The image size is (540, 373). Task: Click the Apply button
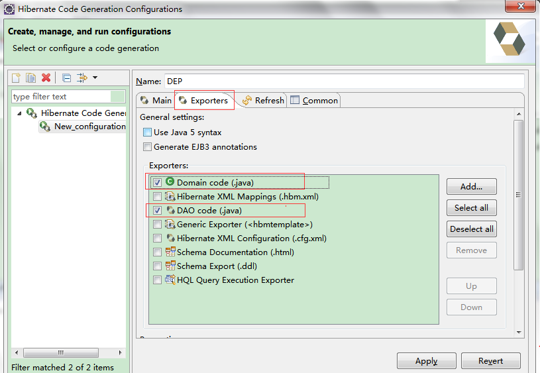tap(426, 361)
